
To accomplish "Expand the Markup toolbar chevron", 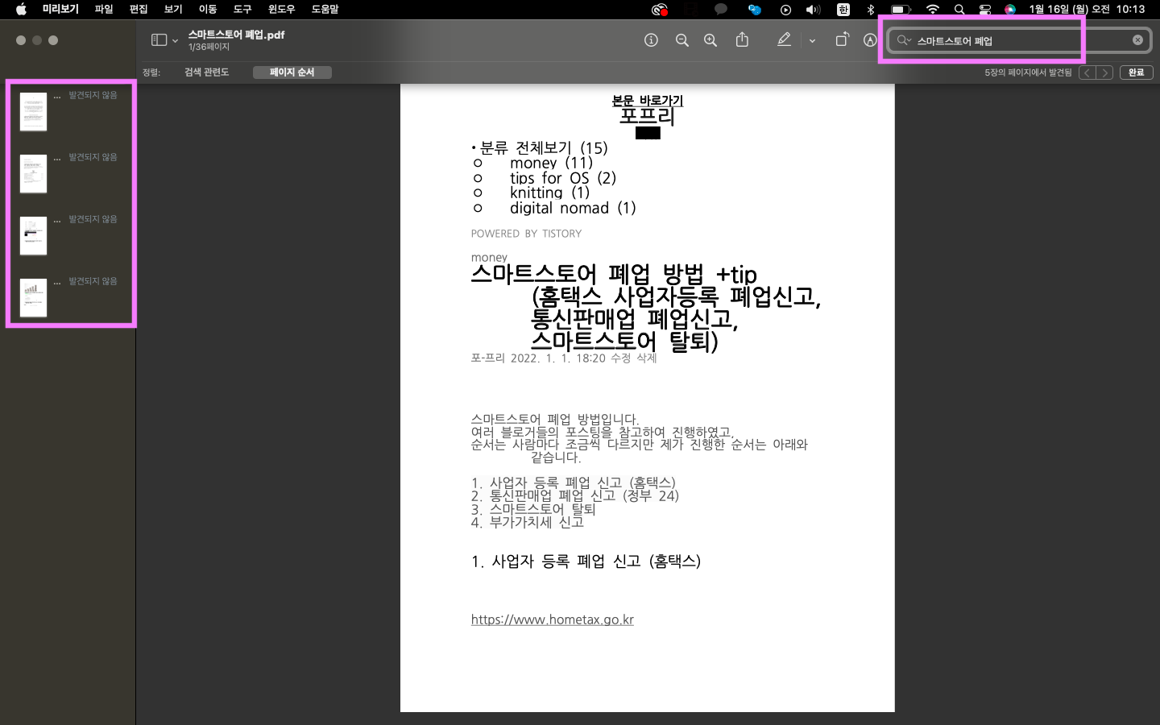I will pos(812,40).
